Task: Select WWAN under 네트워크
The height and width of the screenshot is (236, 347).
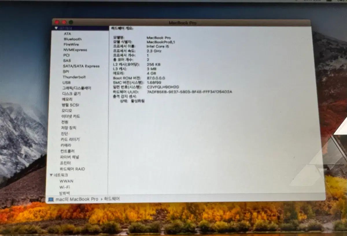Action: coord(67,181)
